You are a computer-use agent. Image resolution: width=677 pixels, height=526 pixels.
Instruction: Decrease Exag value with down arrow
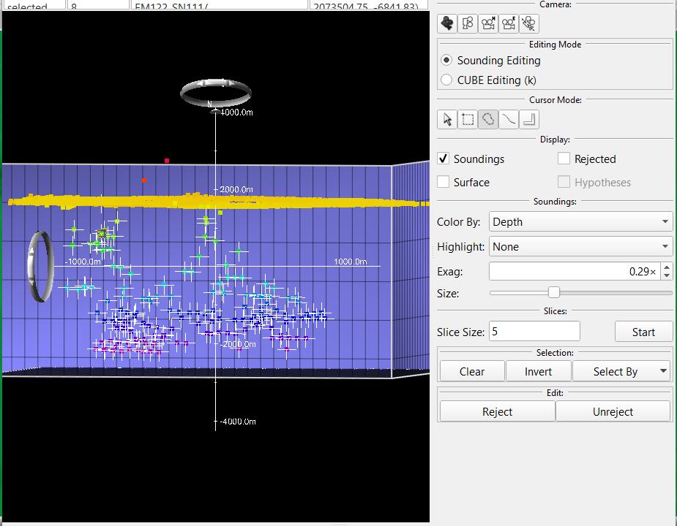pyautogui.click(x=667, y=275)
